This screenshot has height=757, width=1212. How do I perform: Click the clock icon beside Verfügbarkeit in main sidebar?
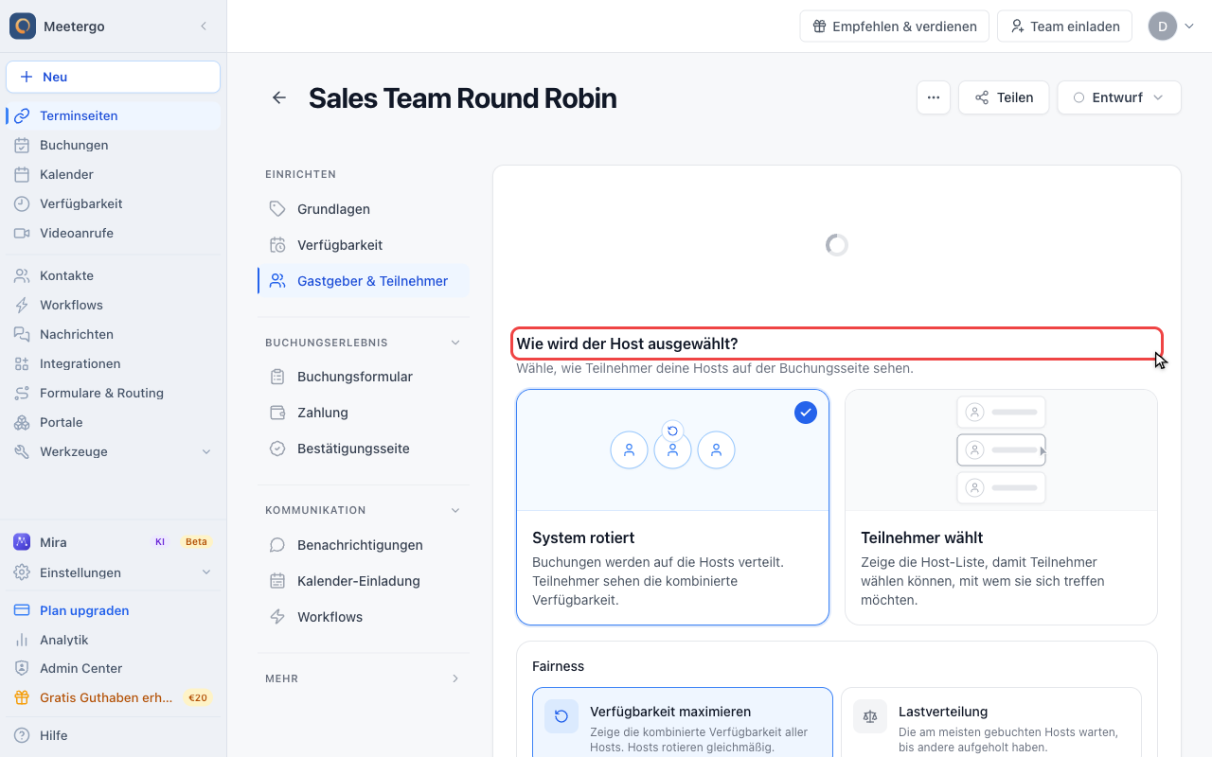[22, 203]
